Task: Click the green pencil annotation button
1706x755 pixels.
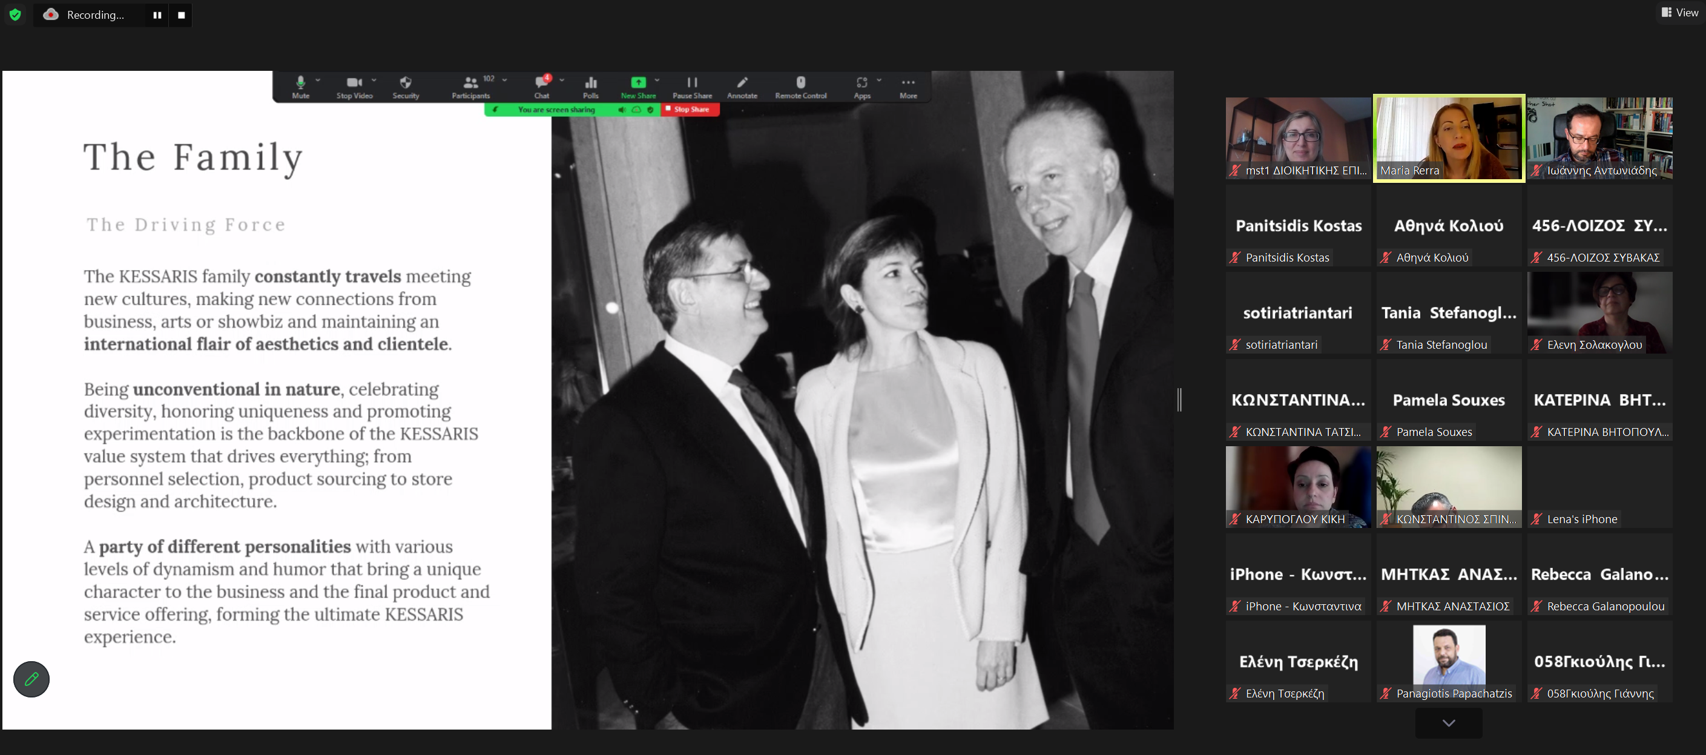Action: (31, 679)
